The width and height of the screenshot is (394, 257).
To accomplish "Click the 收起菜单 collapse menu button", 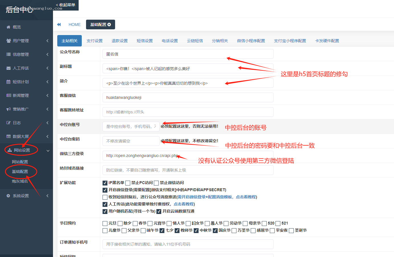I will pos(66,5).
